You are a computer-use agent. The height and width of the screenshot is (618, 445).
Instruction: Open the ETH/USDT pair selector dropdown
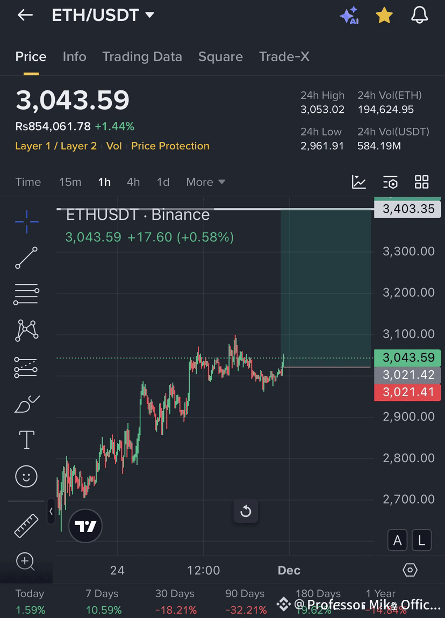pos(103,16)
